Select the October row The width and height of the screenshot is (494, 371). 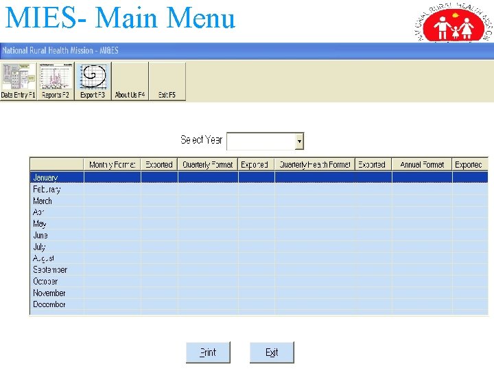(259, 281)
